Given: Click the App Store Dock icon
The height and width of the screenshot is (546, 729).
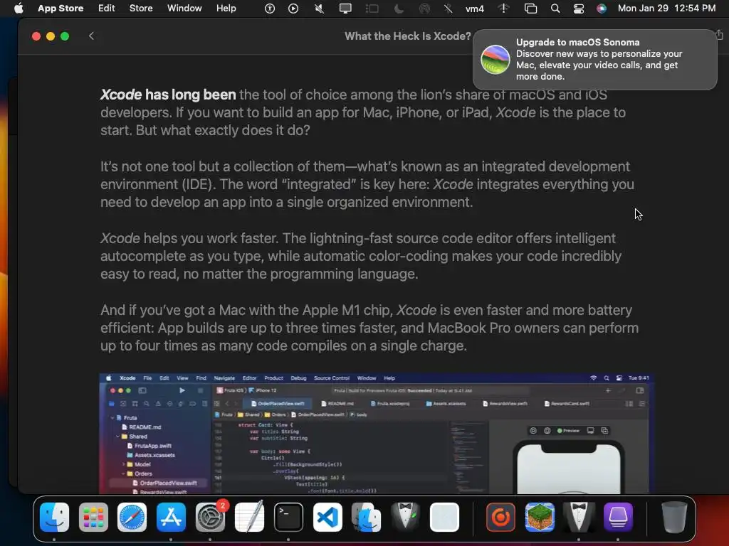Looking at the screenshot, I should pos(171,517).
